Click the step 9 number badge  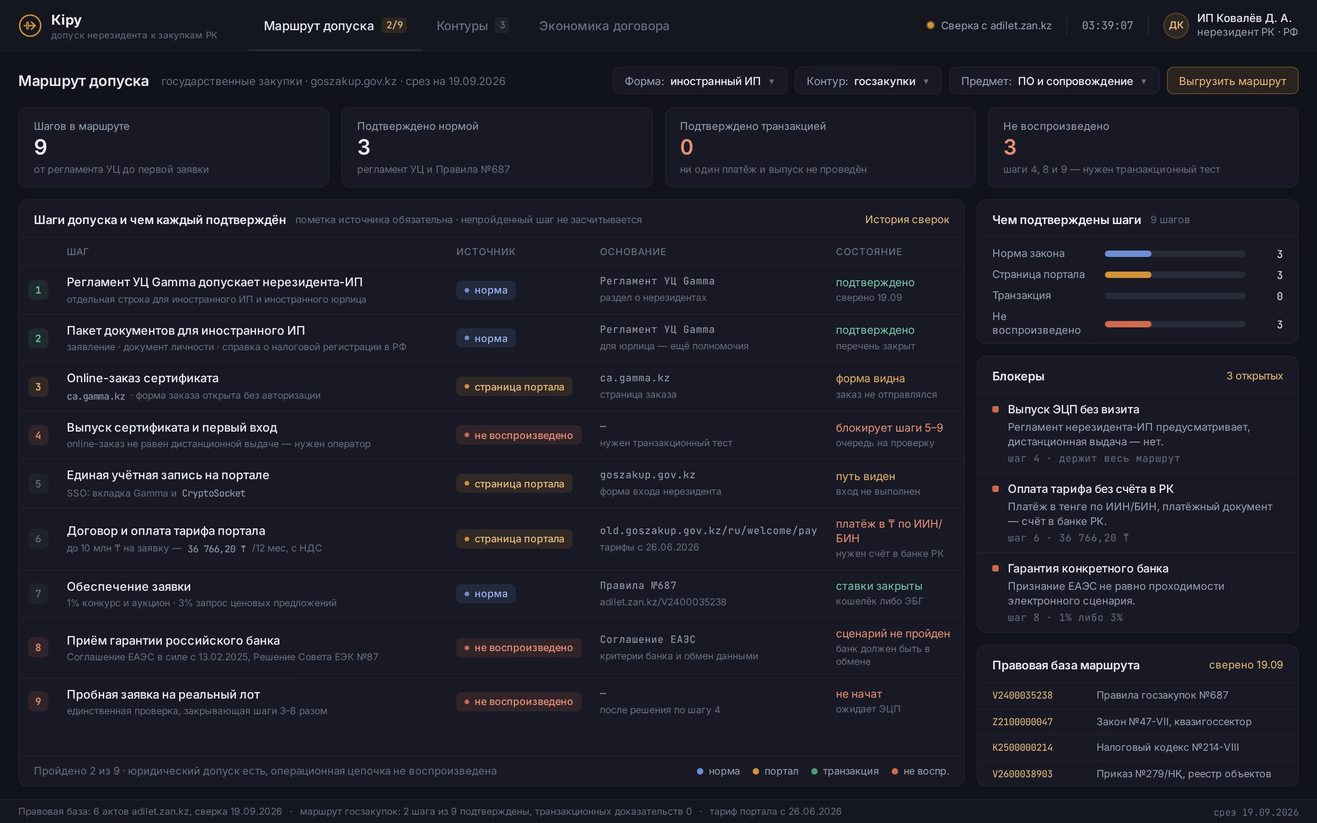[38, 702]
